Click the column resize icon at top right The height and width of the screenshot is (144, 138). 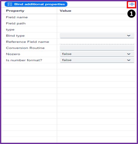[132, 4]
